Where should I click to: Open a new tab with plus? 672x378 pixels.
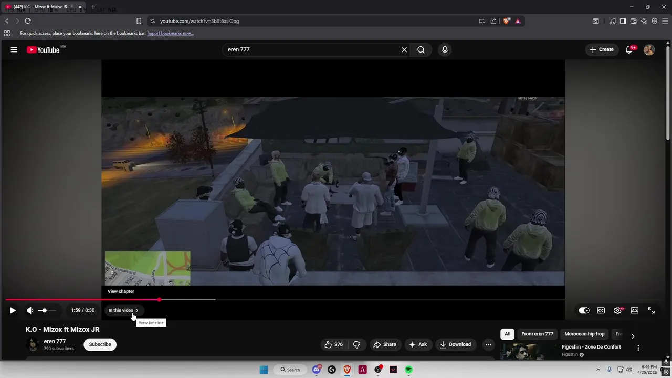click(x=93, y=7)
